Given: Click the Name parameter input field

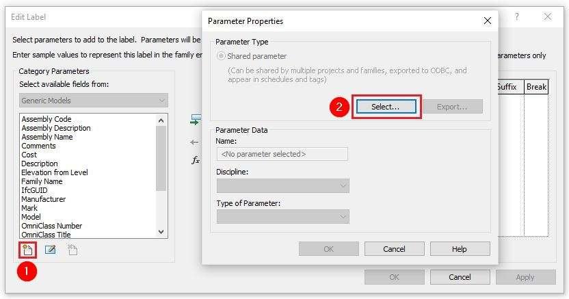Looking at the screenshot, I should (x=282, y=154).
